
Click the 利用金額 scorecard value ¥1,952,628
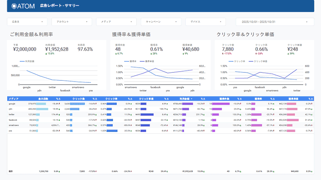coord(57,49)
